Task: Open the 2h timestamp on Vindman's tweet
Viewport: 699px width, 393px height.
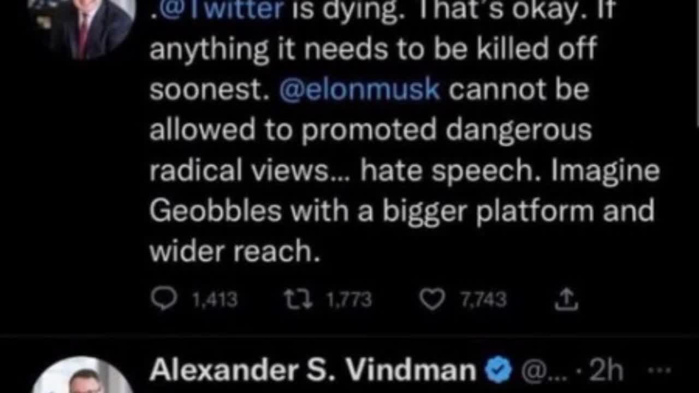Action: 606,371
